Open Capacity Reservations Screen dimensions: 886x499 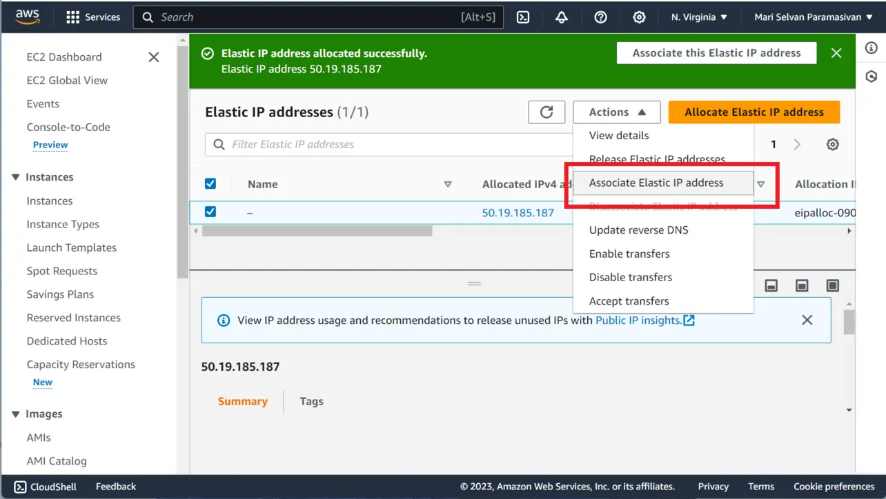coord(81,365)
